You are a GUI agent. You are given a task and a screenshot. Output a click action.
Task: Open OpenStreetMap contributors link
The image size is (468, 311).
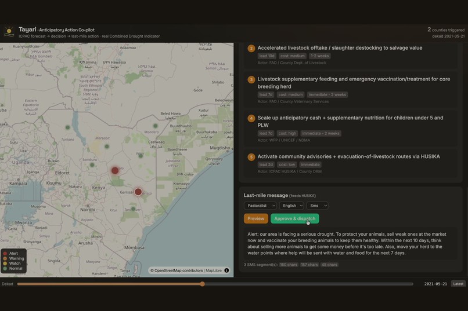pos(178,270)
